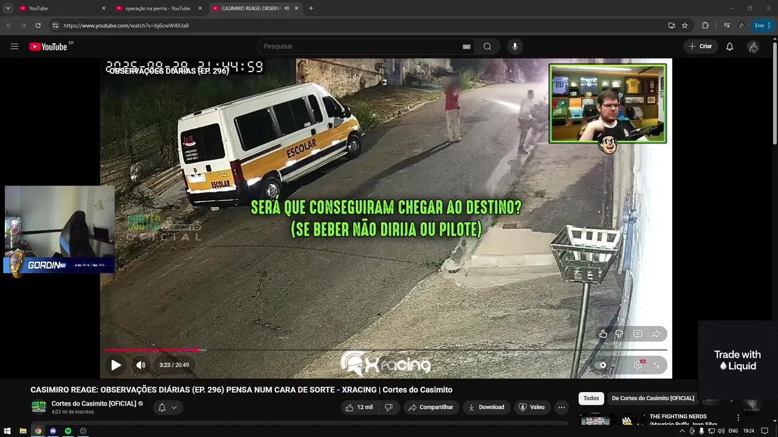This screenshot has height=437, width=778.
Task: Click the address bar URL
Action: [126, 25]
